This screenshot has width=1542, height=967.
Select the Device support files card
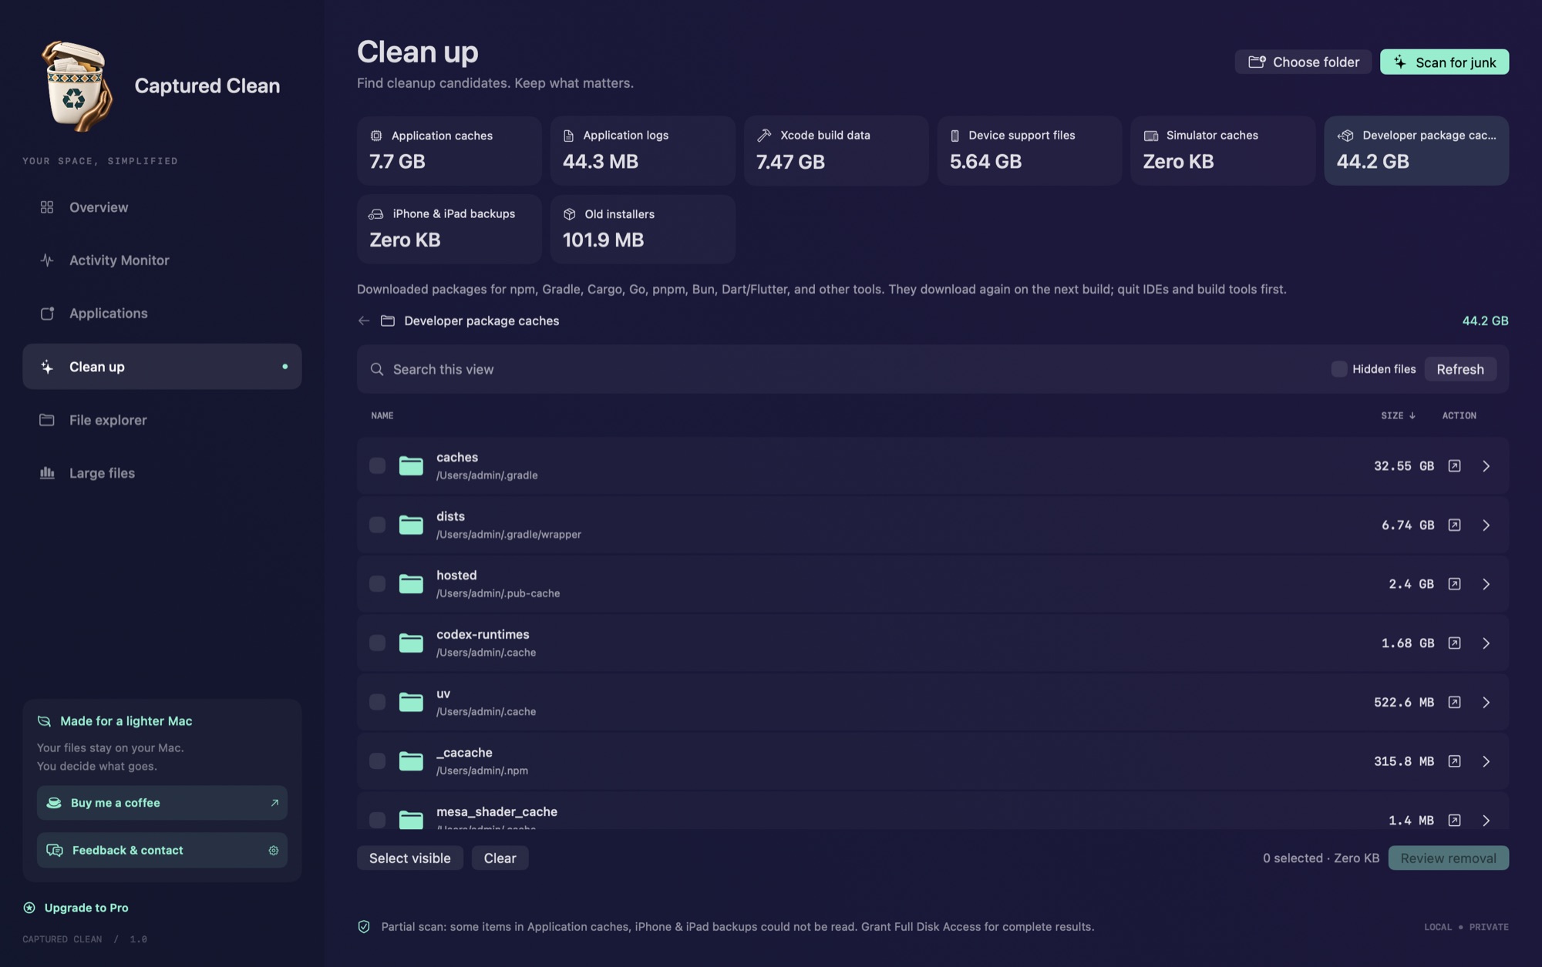click(x=1029, y=150)
